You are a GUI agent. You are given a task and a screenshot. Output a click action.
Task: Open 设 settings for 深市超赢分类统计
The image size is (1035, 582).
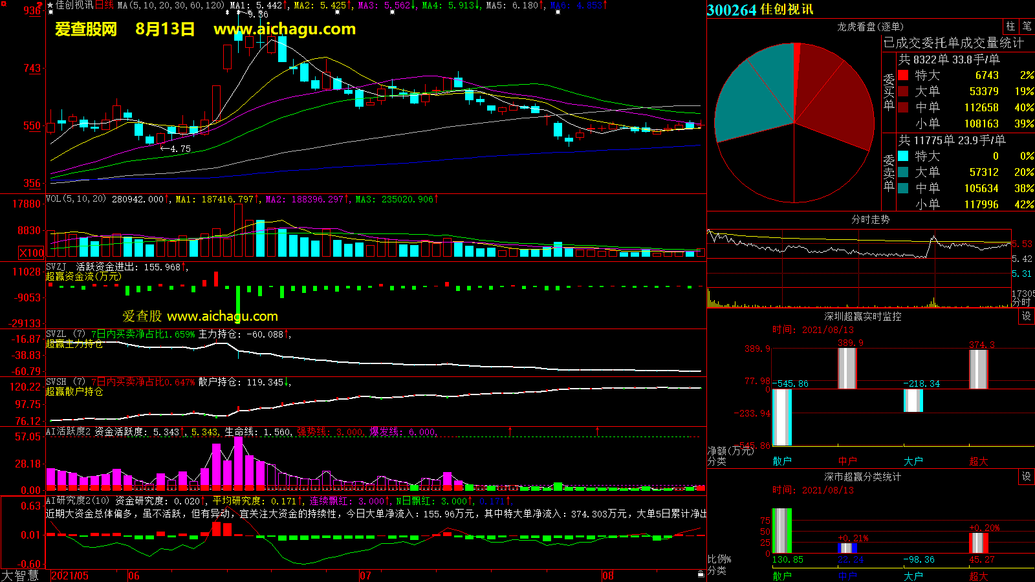tap(1026, 477)
